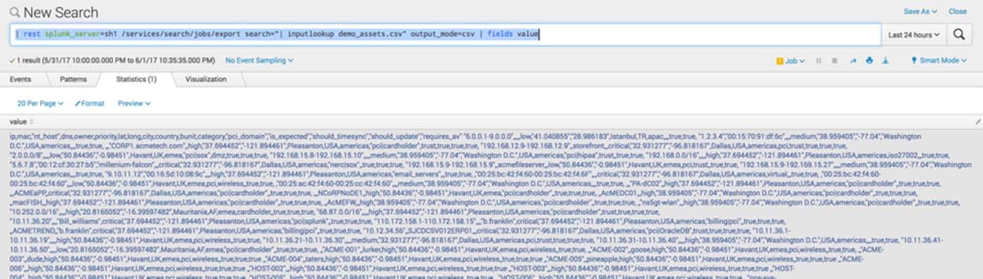
Task: Open the Format options
Action: (x=89, y=103)
